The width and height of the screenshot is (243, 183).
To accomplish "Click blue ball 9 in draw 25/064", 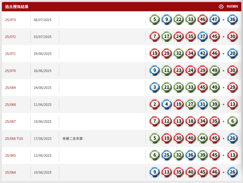I will (x=155, y=172).
